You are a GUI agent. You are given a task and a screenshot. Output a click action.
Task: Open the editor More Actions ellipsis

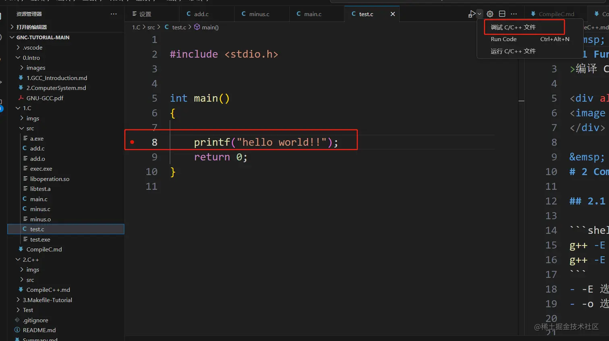coord(514,14)
